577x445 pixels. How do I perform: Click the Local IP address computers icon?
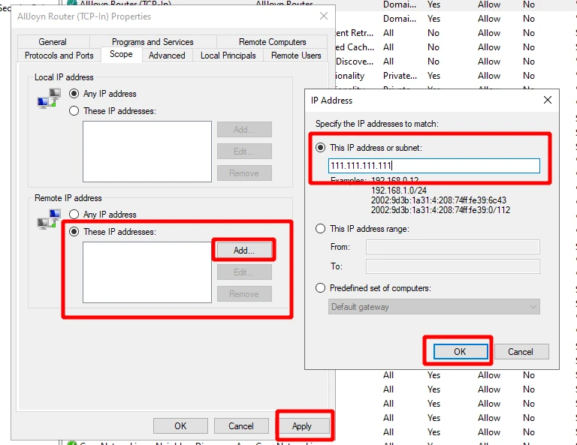(49, 98)
